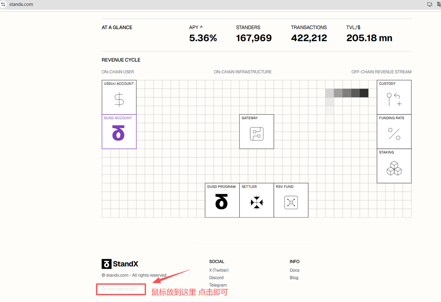
Task: Click the standx.com address bar URL
Action: click(21, 4)
